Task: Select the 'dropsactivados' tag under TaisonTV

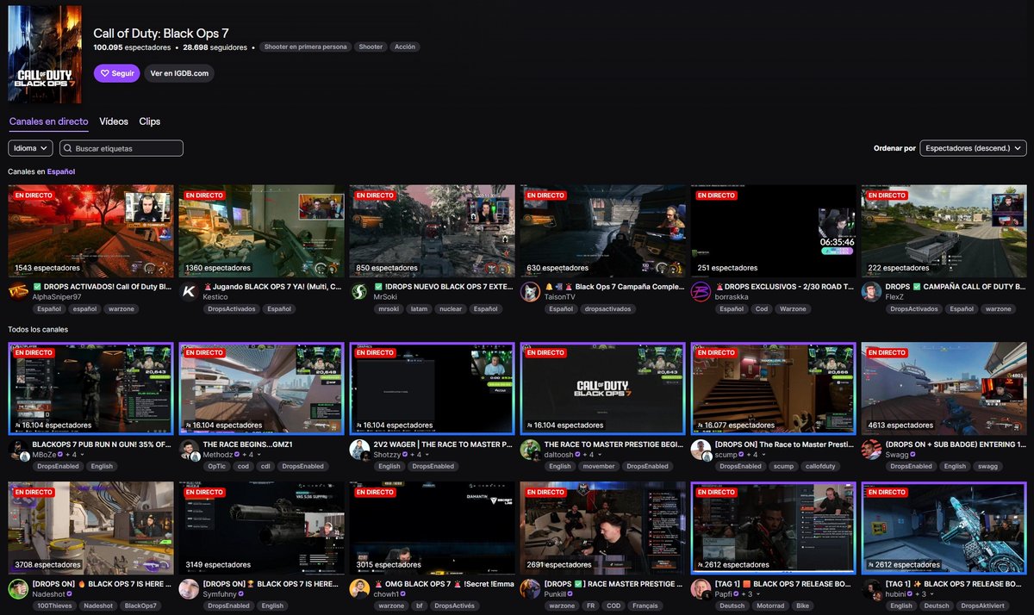Action: tap(609, 308)
